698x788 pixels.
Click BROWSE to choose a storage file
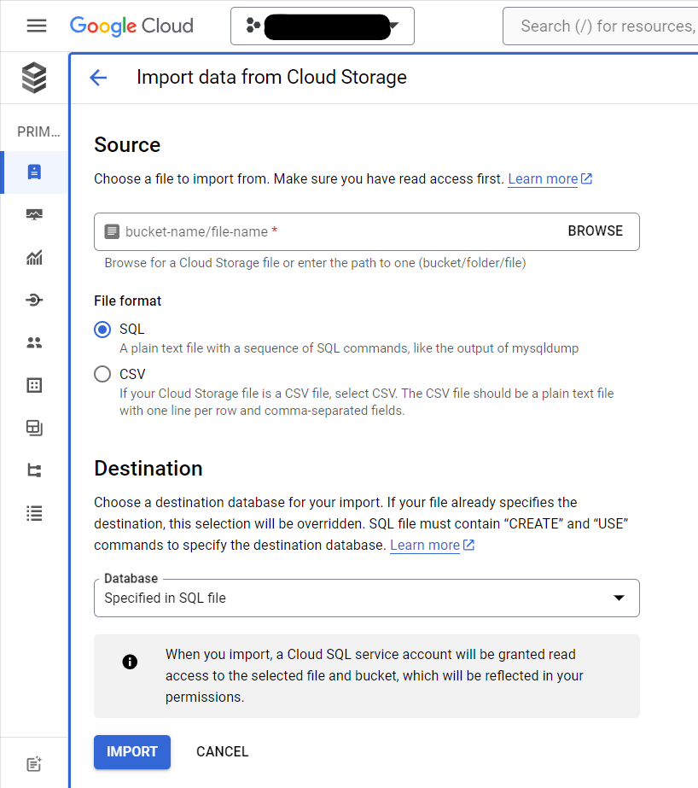click(595, 231)
